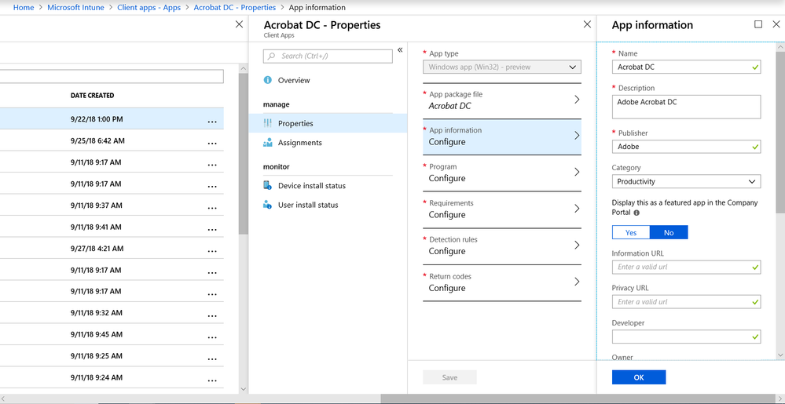Screen dimensions: 785x404
Task: Open more options for 9/27/18 4:21 AM row
Action: [x=212, y=250]
